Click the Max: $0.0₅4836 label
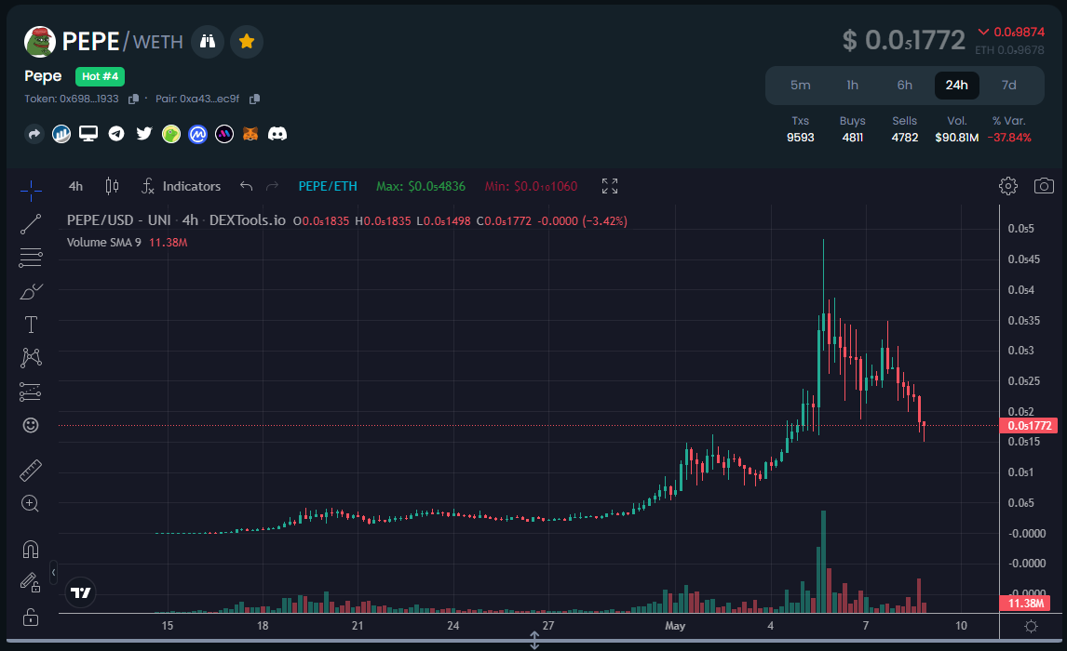 point(421,186)
